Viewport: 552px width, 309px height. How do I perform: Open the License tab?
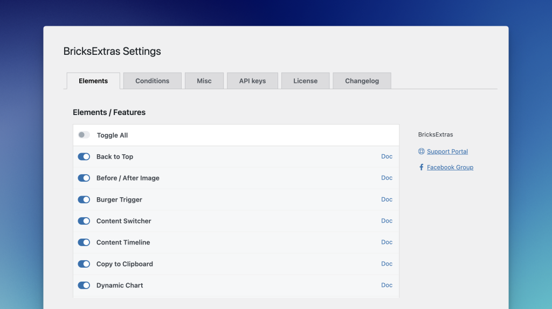(306, 81)
